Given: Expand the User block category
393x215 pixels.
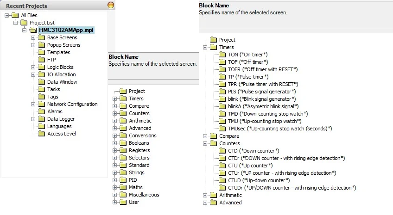Looking at the screenshot, I should 114,202.
